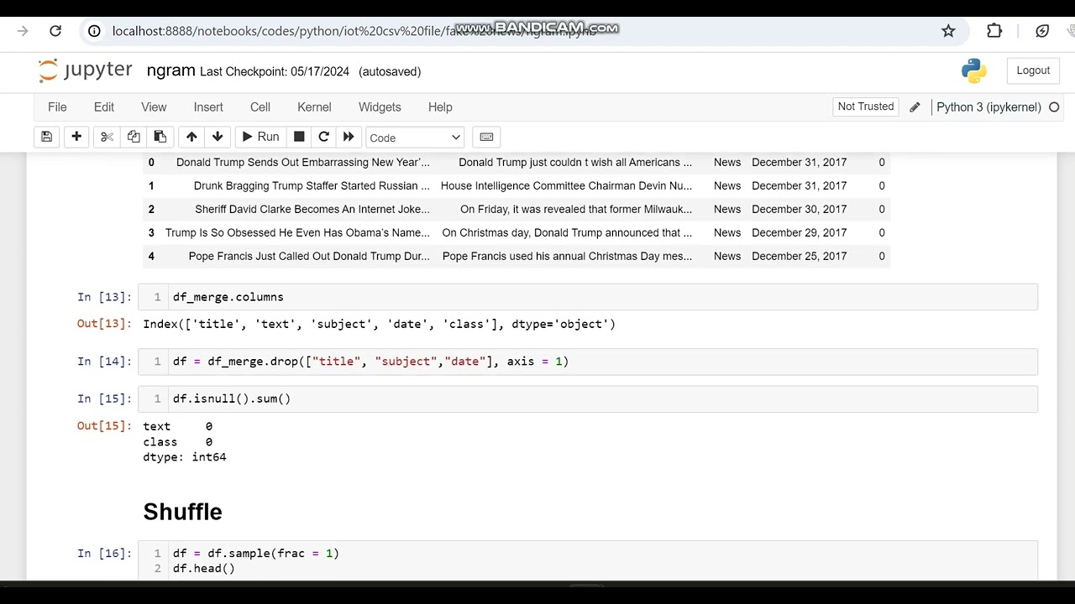Click the Python 3 (ipykernel) label

point(988,107)
